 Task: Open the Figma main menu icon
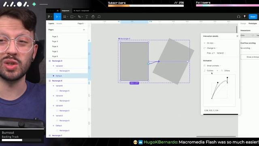(x=49, y=17)
